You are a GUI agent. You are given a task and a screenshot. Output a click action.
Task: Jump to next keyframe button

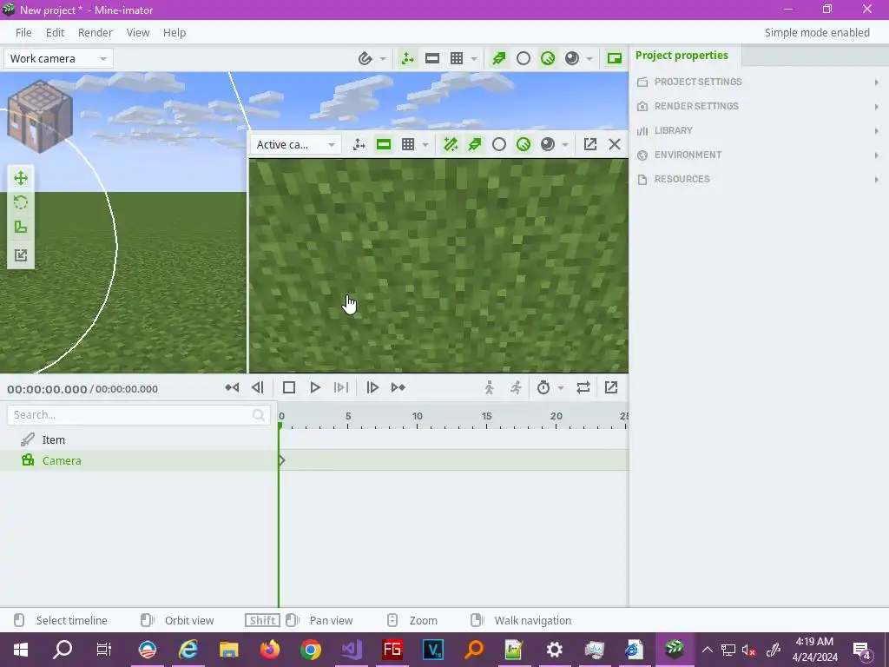click(398, 387)
